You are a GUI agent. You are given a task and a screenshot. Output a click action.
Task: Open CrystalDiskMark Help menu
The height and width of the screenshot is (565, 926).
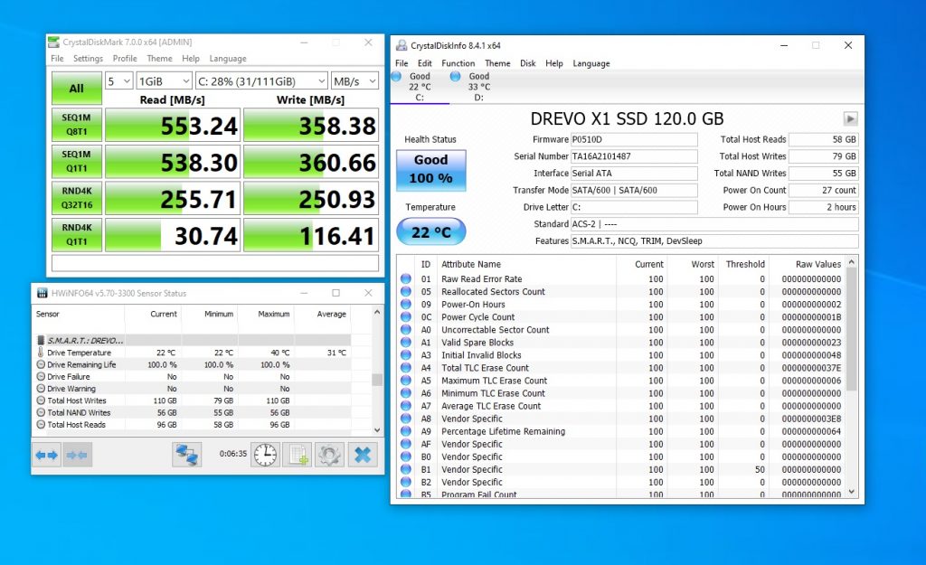(x=191, y=59)
